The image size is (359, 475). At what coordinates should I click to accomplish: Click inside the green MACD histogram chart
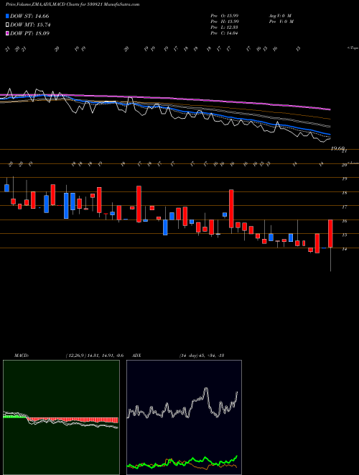(x=61, y=417)
